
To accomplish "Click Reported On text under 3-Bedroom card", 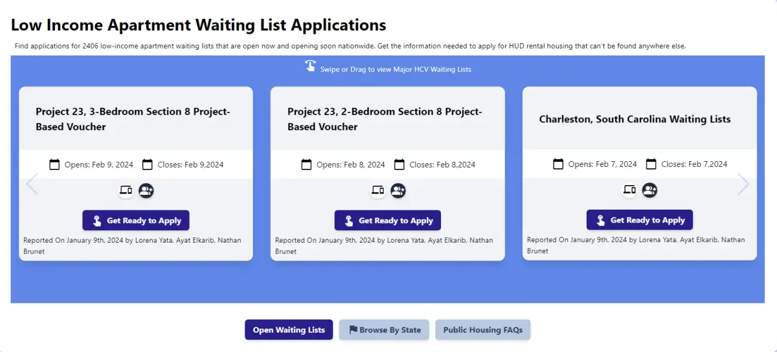I will pyautogui.click(x=132, y=245).
